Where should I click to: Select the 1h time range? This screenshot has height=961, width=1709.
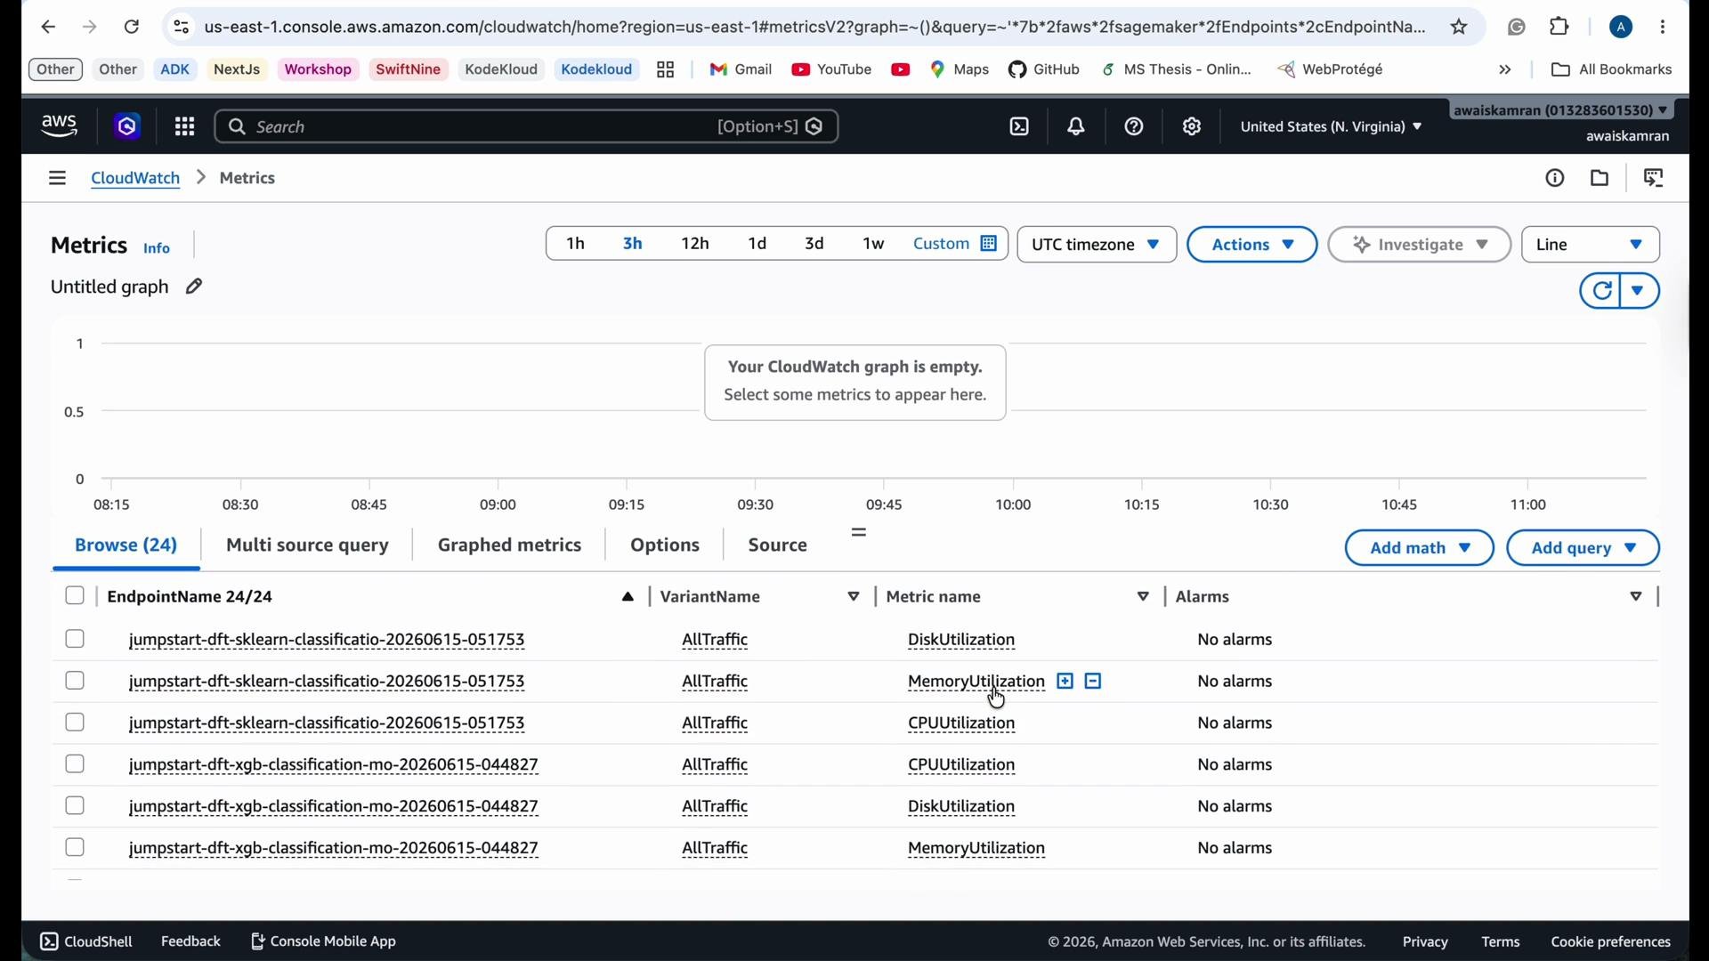pos(576,244)
